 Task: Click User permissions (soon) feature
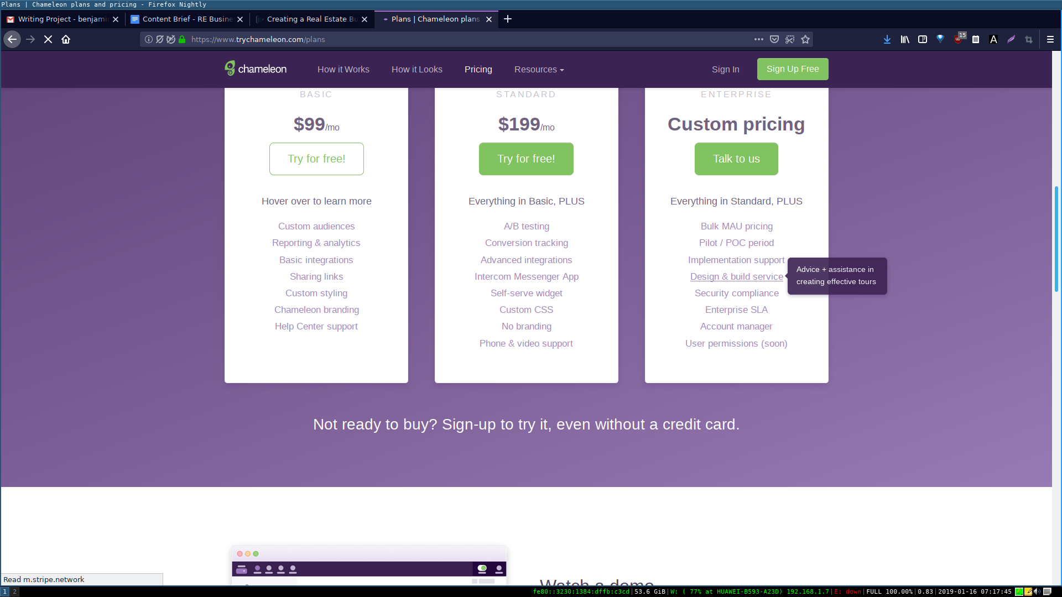pos(736,343)
